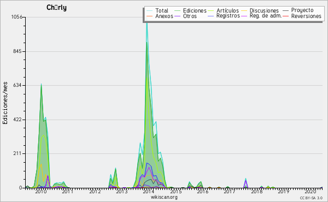Screen dimensions: 328x202
Task: Click the 2014 x-axis year label
Action: tap(149, 191)
